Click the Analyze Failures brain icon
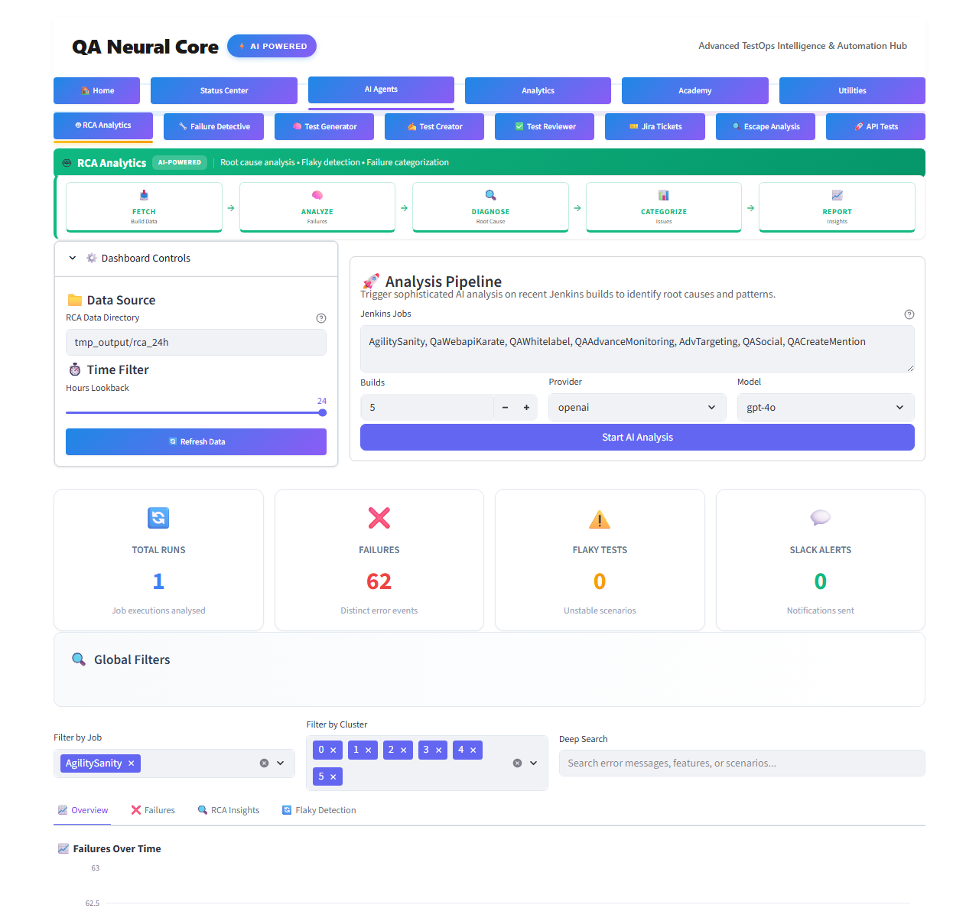 (x=317, y=196)
